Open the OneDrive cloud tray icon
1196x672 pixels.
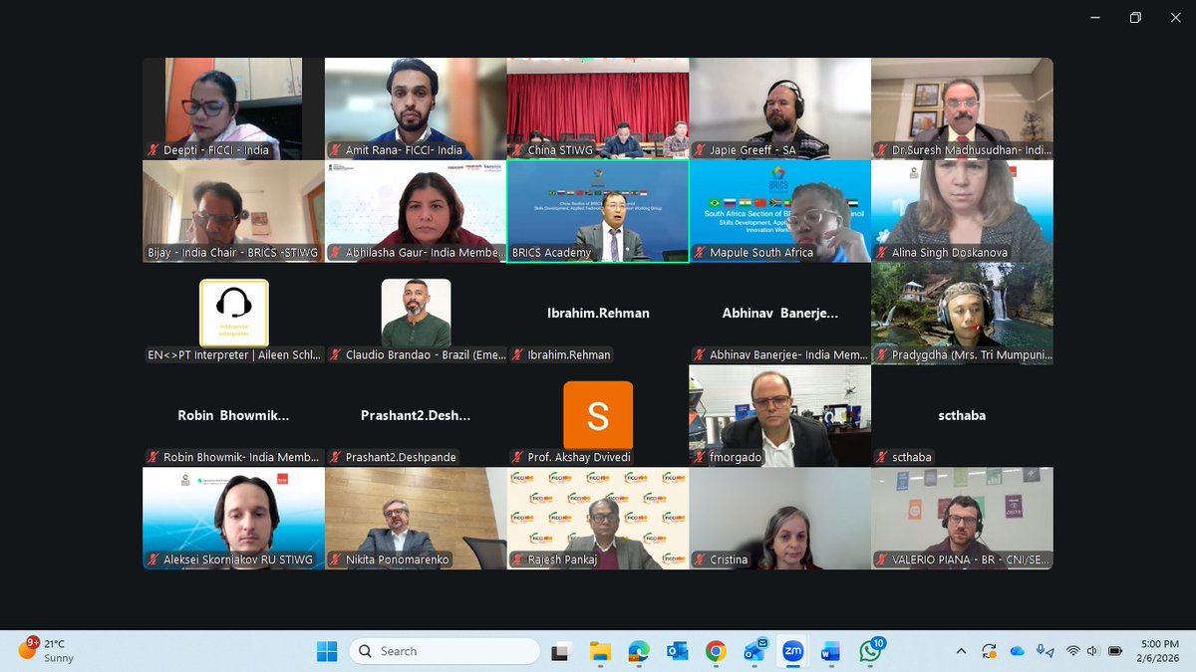pos(1018,651)
